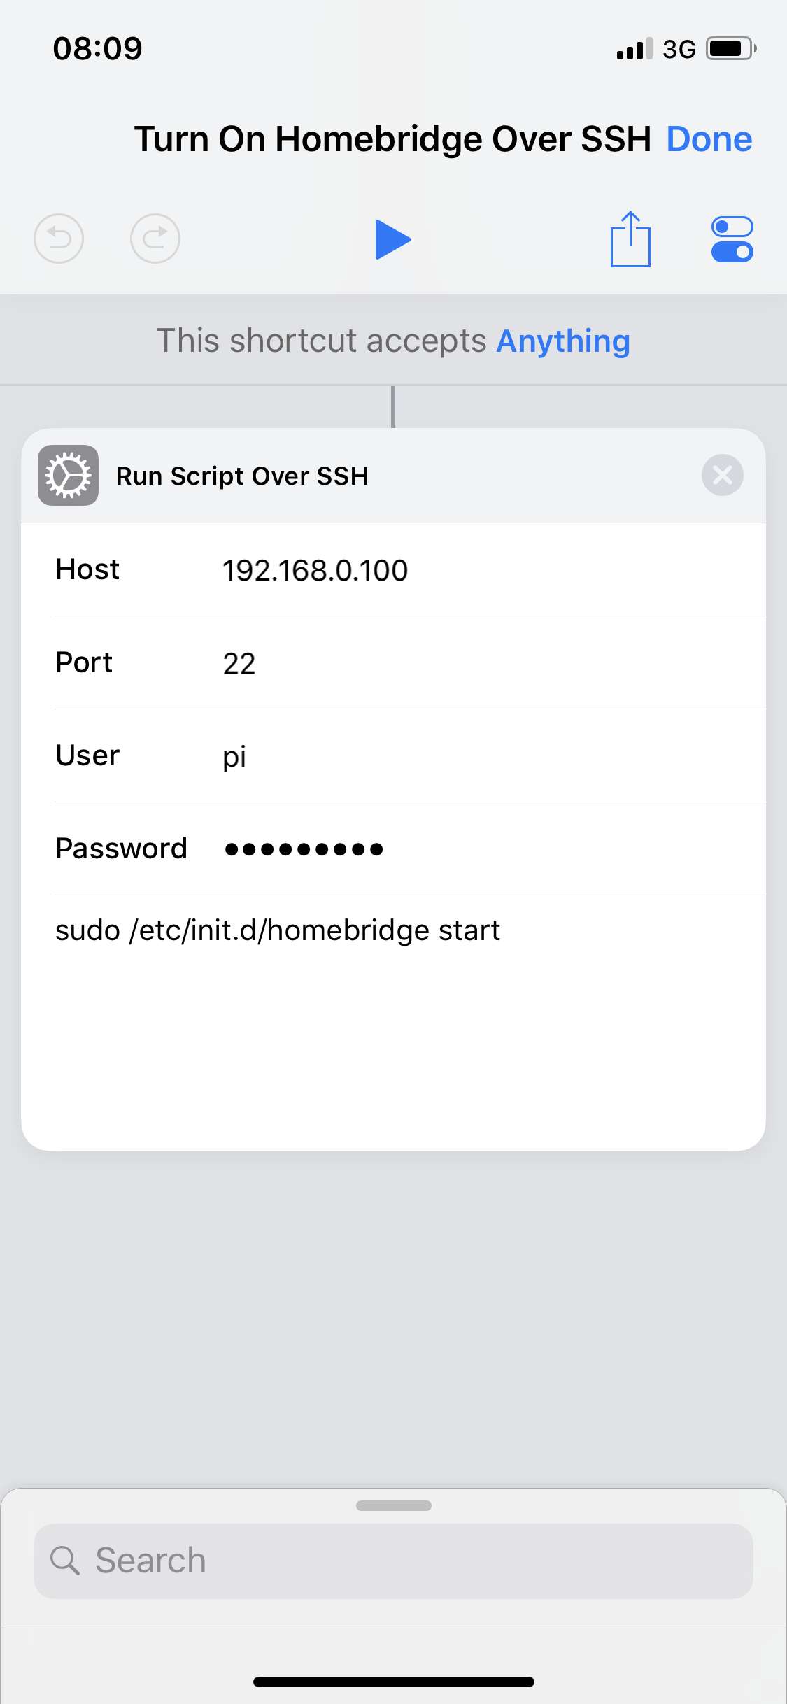Edit the User field pi

234,756
